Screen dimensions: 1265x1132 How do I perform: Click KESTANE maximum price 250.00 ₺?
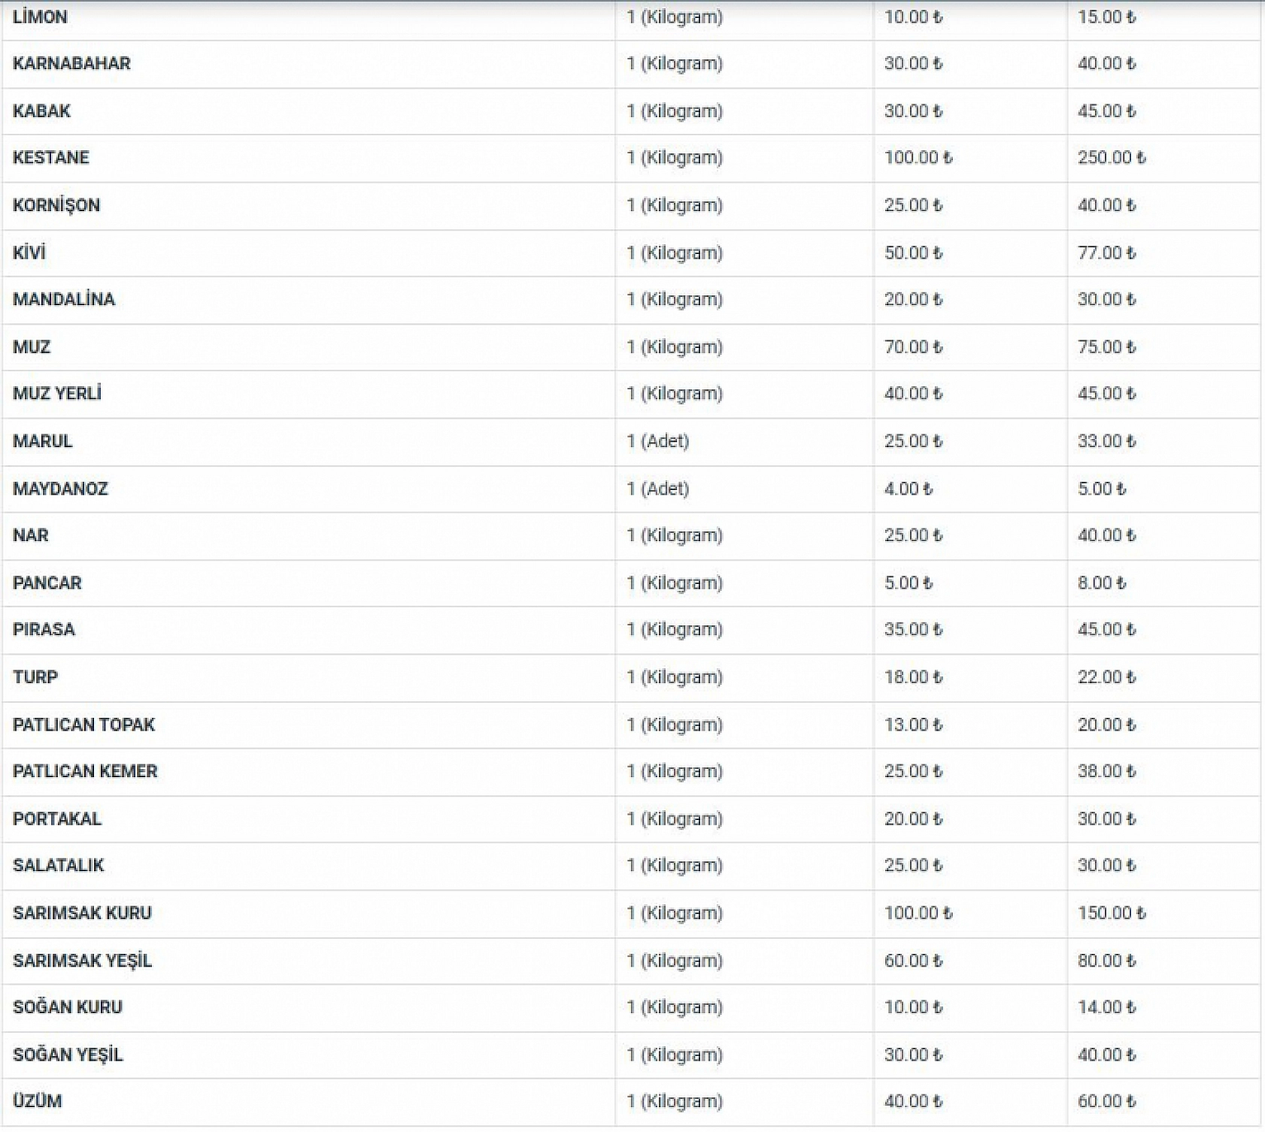coord(1111,158)
